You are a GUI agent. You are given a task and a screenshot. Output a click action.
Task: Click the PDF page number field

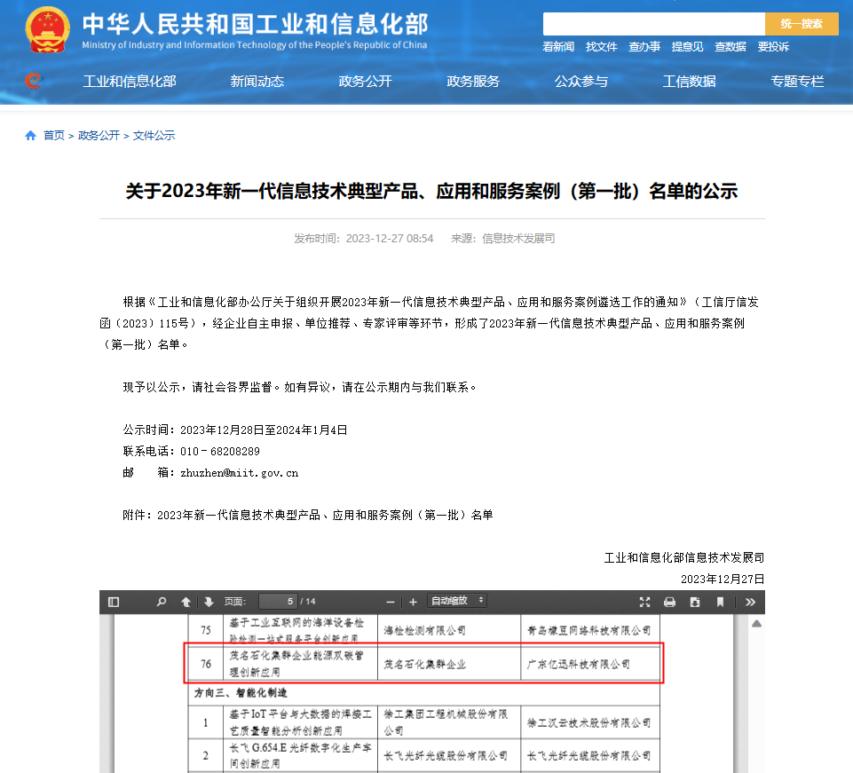point(279,601)
